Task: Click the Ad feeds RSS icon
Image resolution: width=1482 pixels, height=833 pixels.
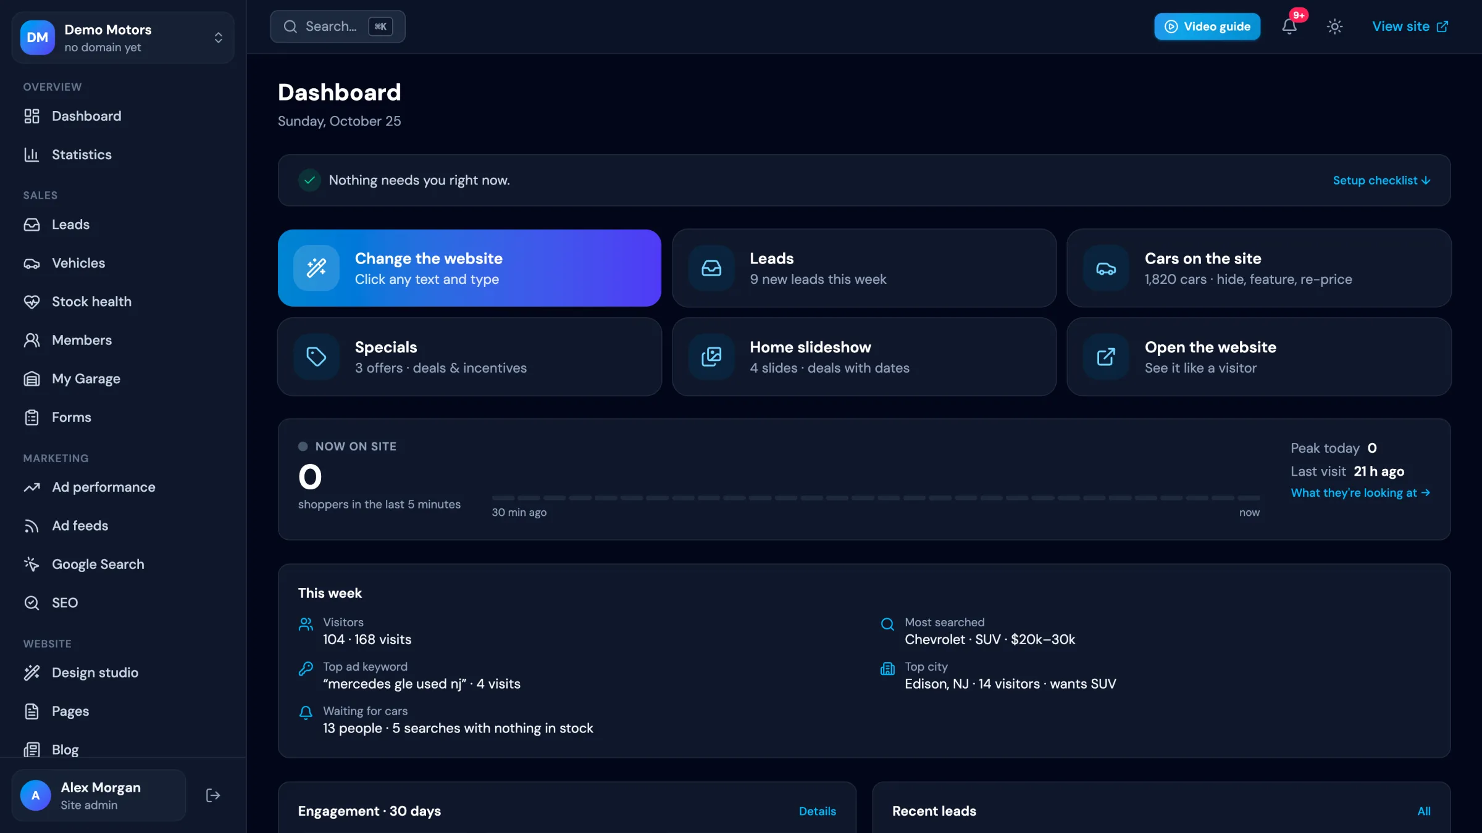Action: click(31, 526)
